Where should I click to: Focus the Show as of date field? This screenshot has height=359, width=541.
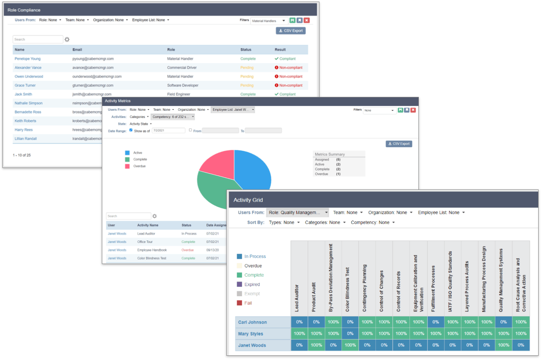point(168,131)
